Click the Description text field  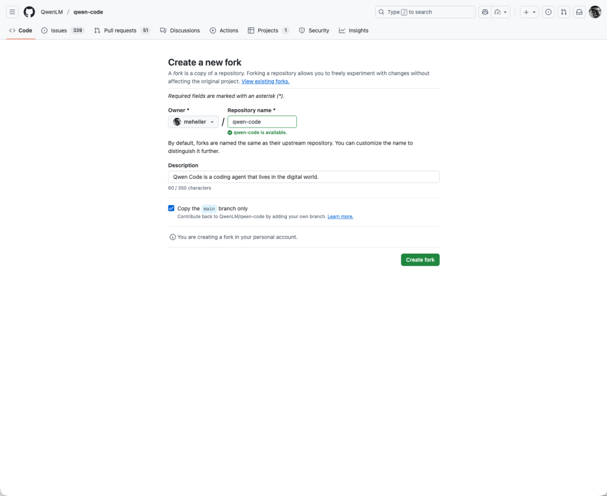click(x=303, y=177)
